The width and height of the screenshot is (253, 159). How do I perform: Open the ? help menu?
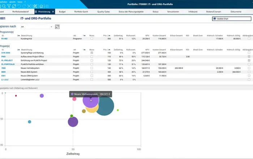[x=25, y=2]
